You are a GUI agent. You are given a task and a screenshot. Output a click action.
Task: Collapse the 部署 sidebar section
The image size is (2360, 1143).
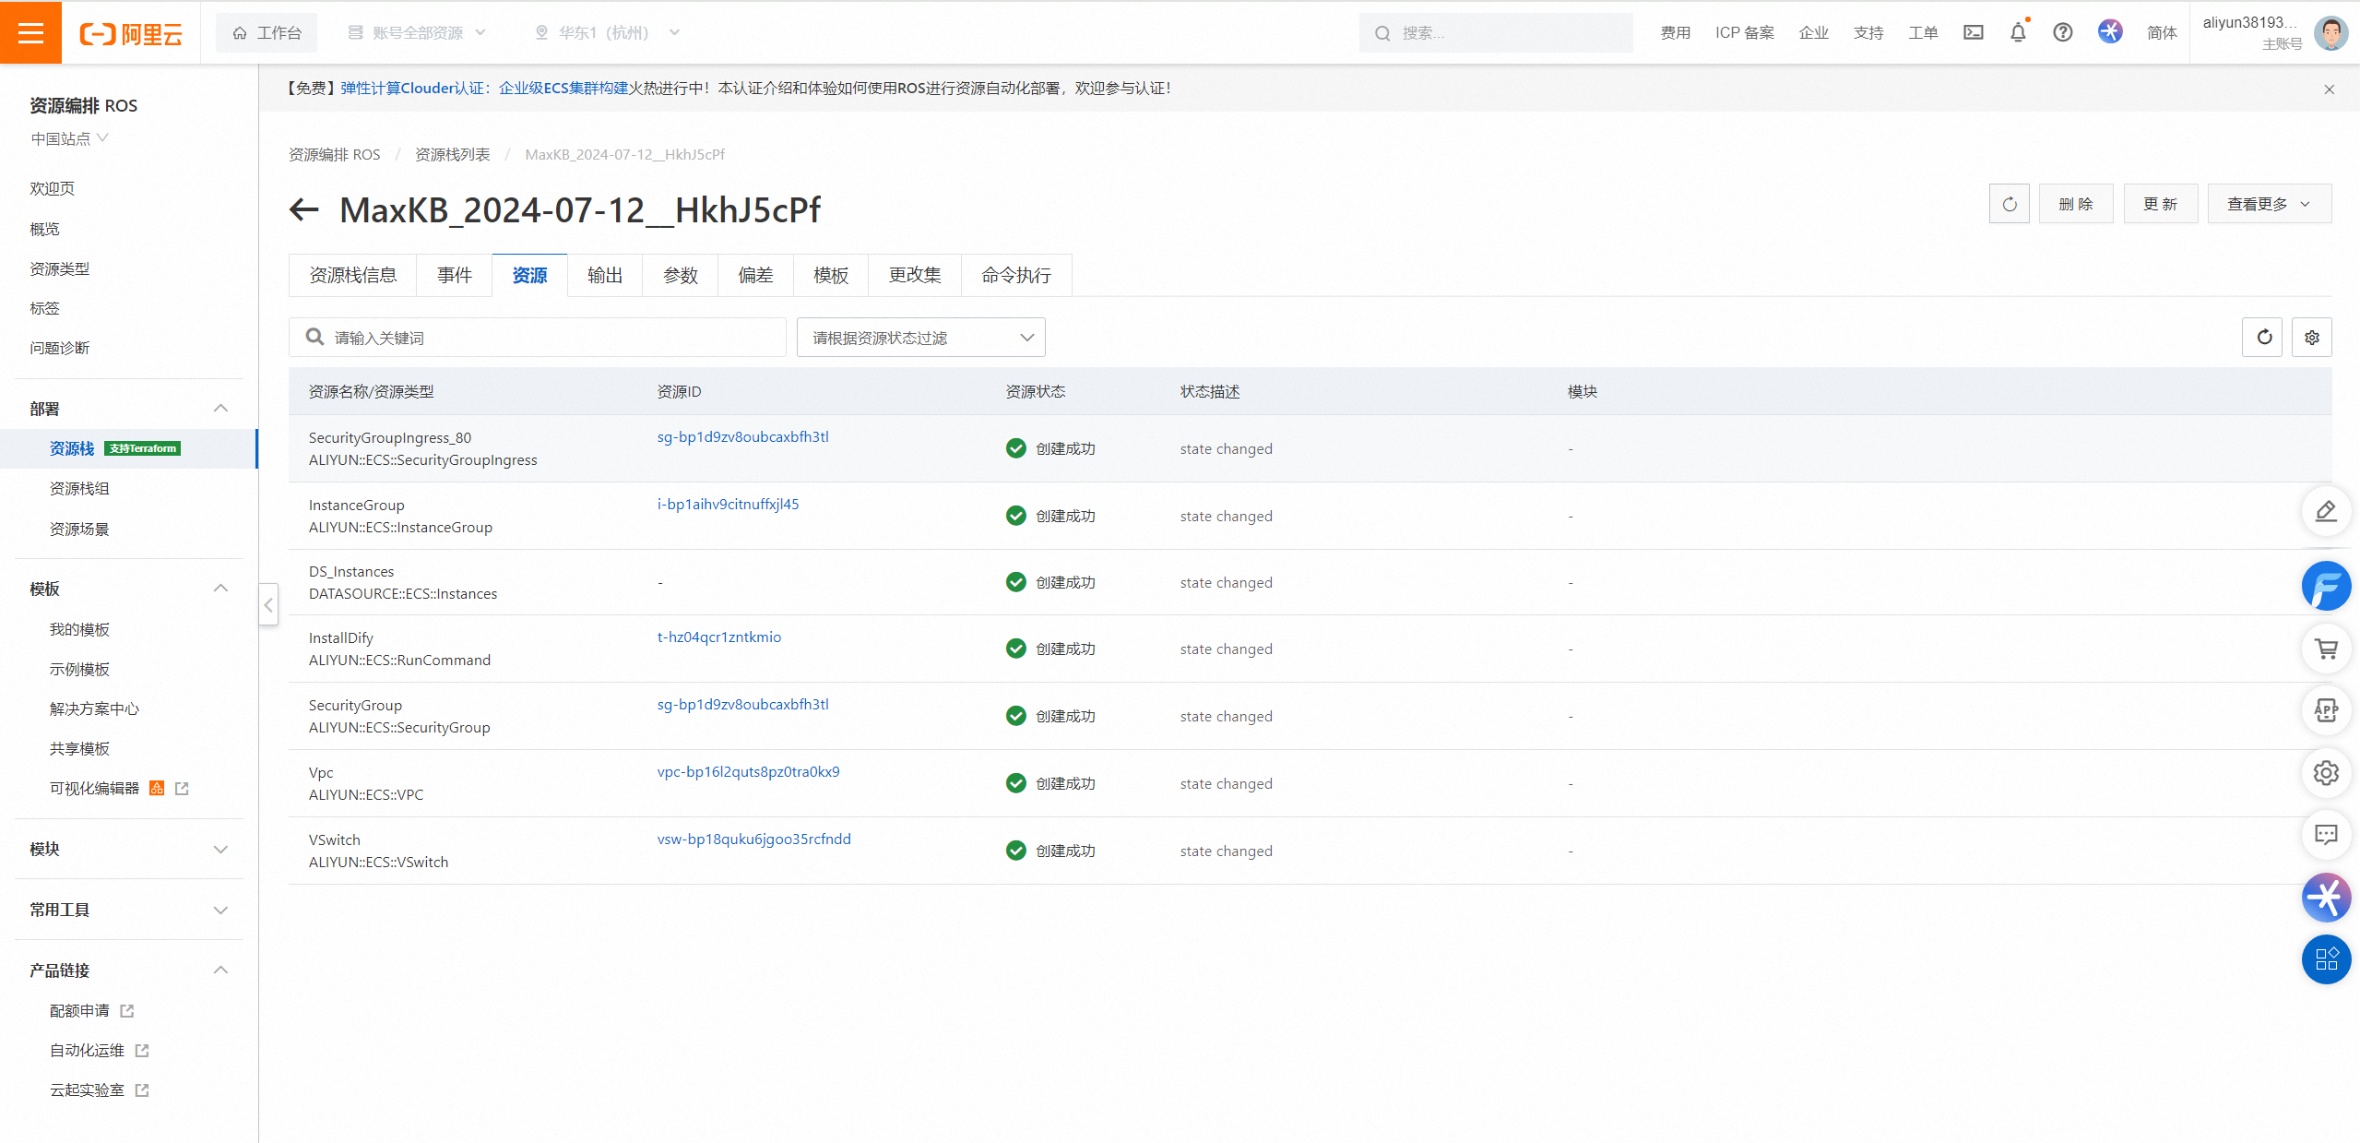(x=220, y=409)
